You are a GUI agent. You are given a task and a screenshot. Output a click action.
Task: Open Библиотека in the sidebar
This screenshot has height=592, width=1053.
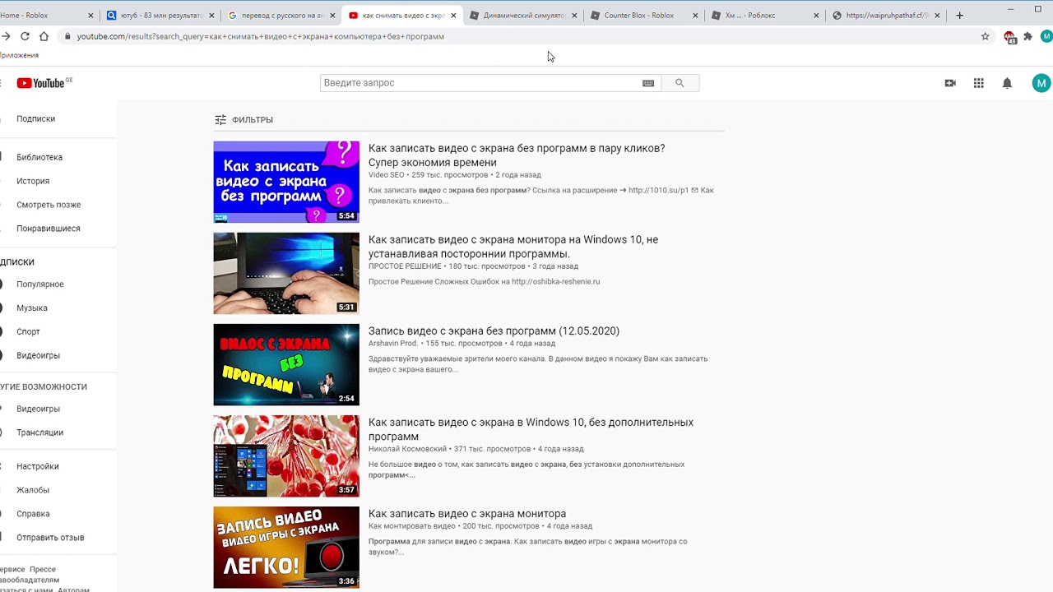pyautogui.click(x=39, y=157)
